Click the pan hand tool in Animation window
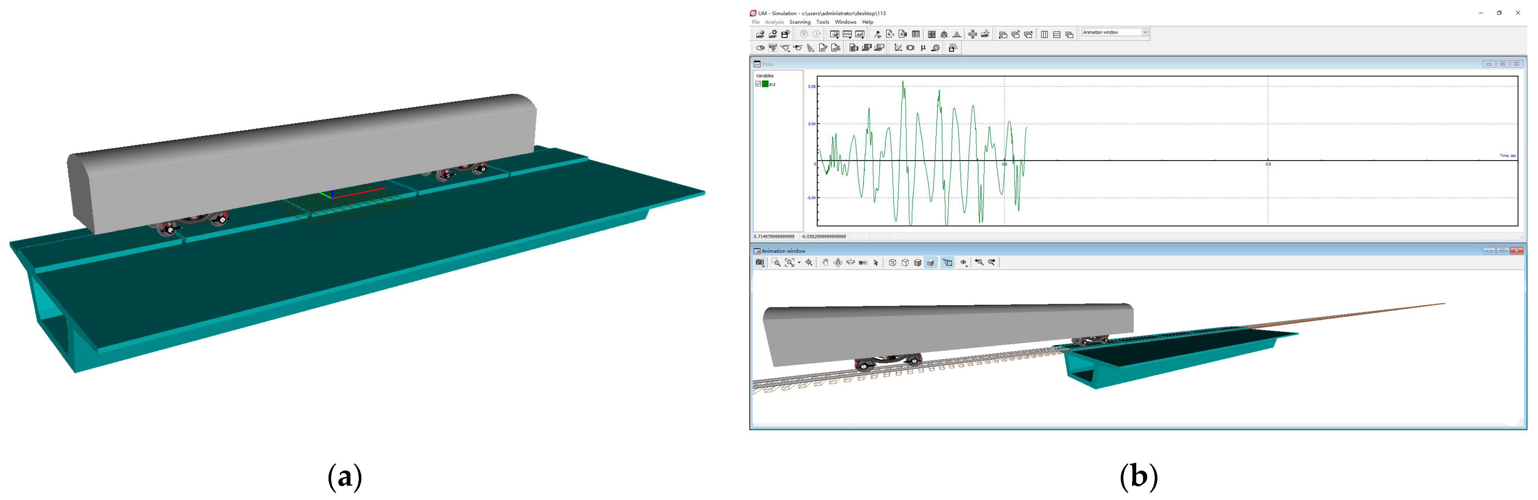Viewport: 1538px width, 500px height. [x=825, y=263]
